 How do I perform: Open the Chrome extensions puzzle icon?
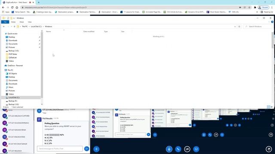click(x=255, y=8)
